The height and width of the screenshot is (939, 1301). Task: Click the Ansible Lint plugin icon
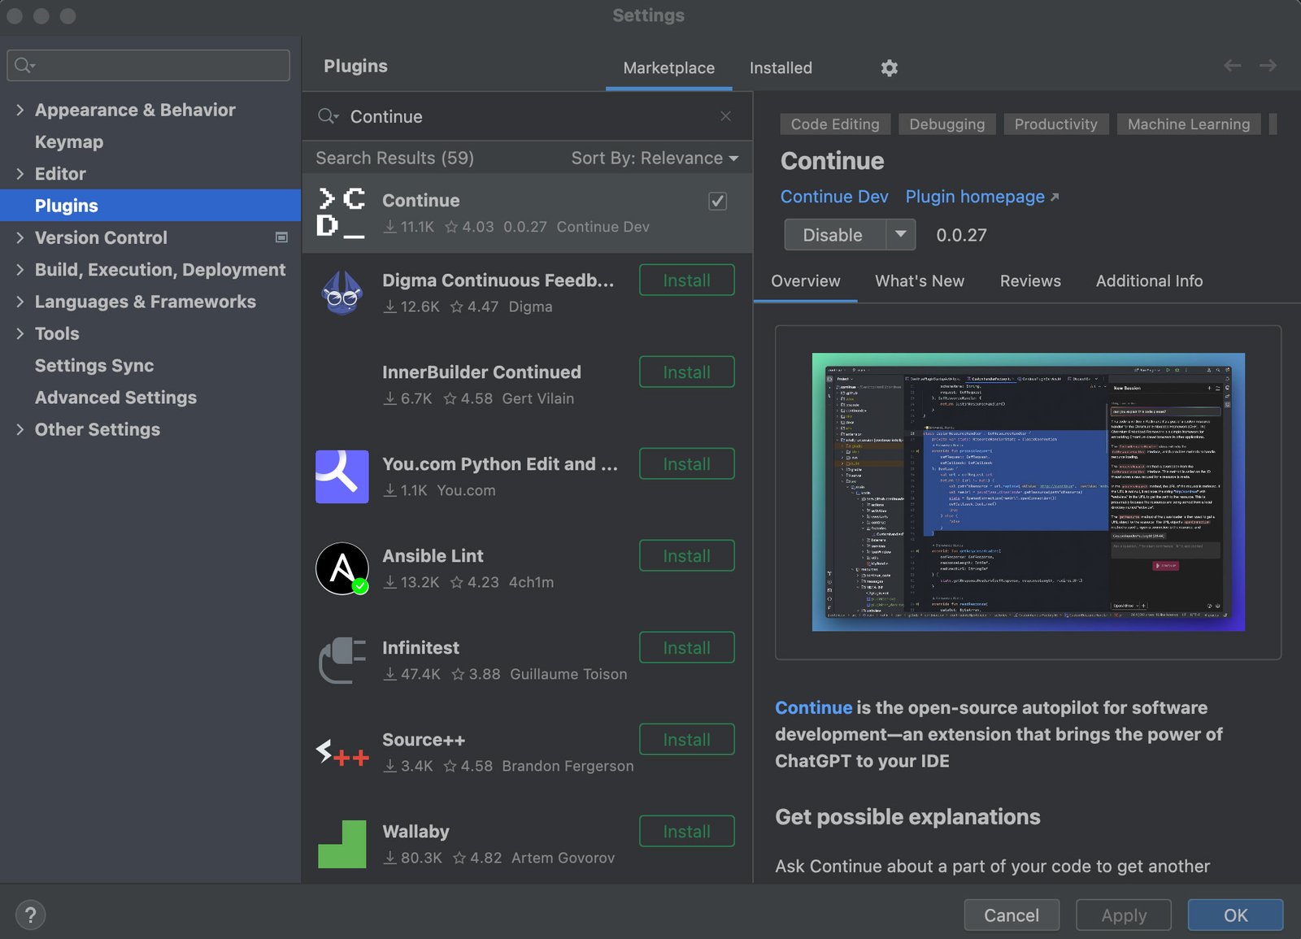[342, 568]
